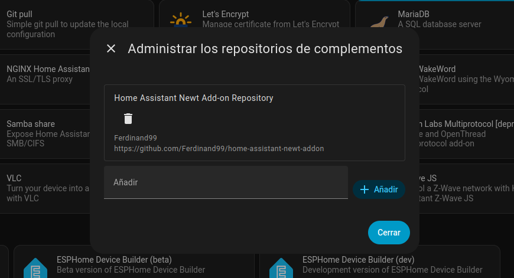Delete the Home Assistant Newt repository
Viewport: 514px width, 278px height.
coord(128,118)
